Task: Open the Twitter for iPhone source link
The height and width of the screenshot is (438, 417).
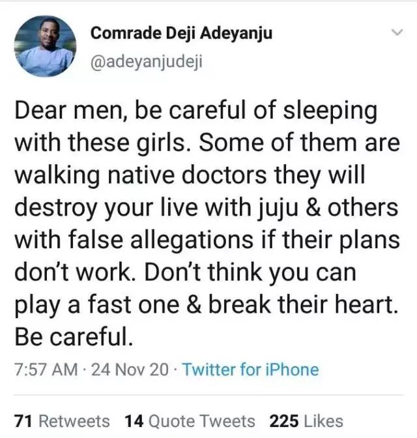Action: (251, 370)
